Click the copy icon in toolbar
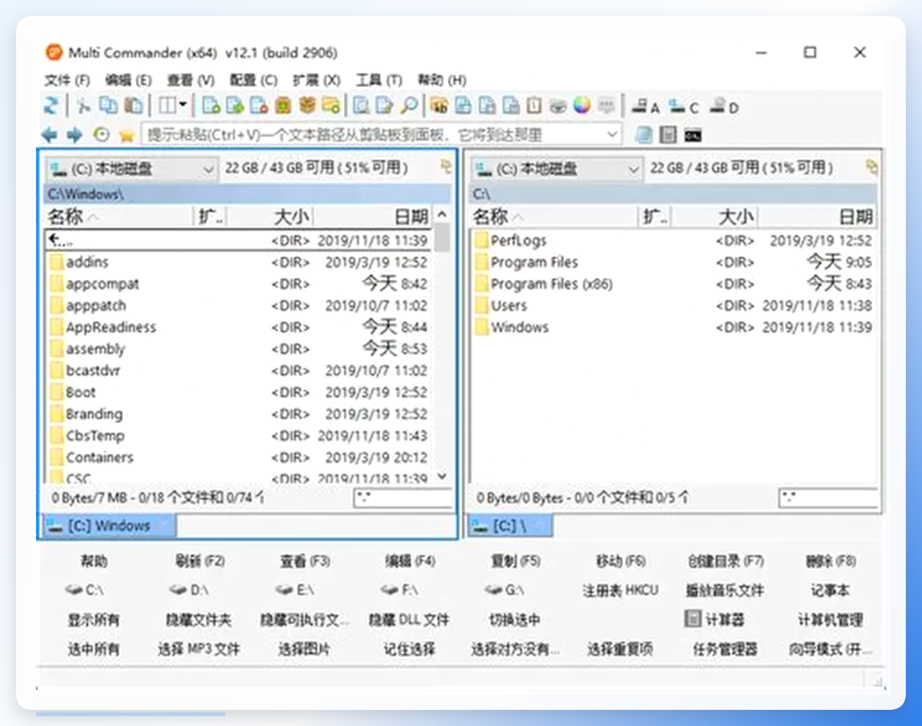The height and width of the screenshot is (726, 922). pyautogui.click(x=109, y=106)
